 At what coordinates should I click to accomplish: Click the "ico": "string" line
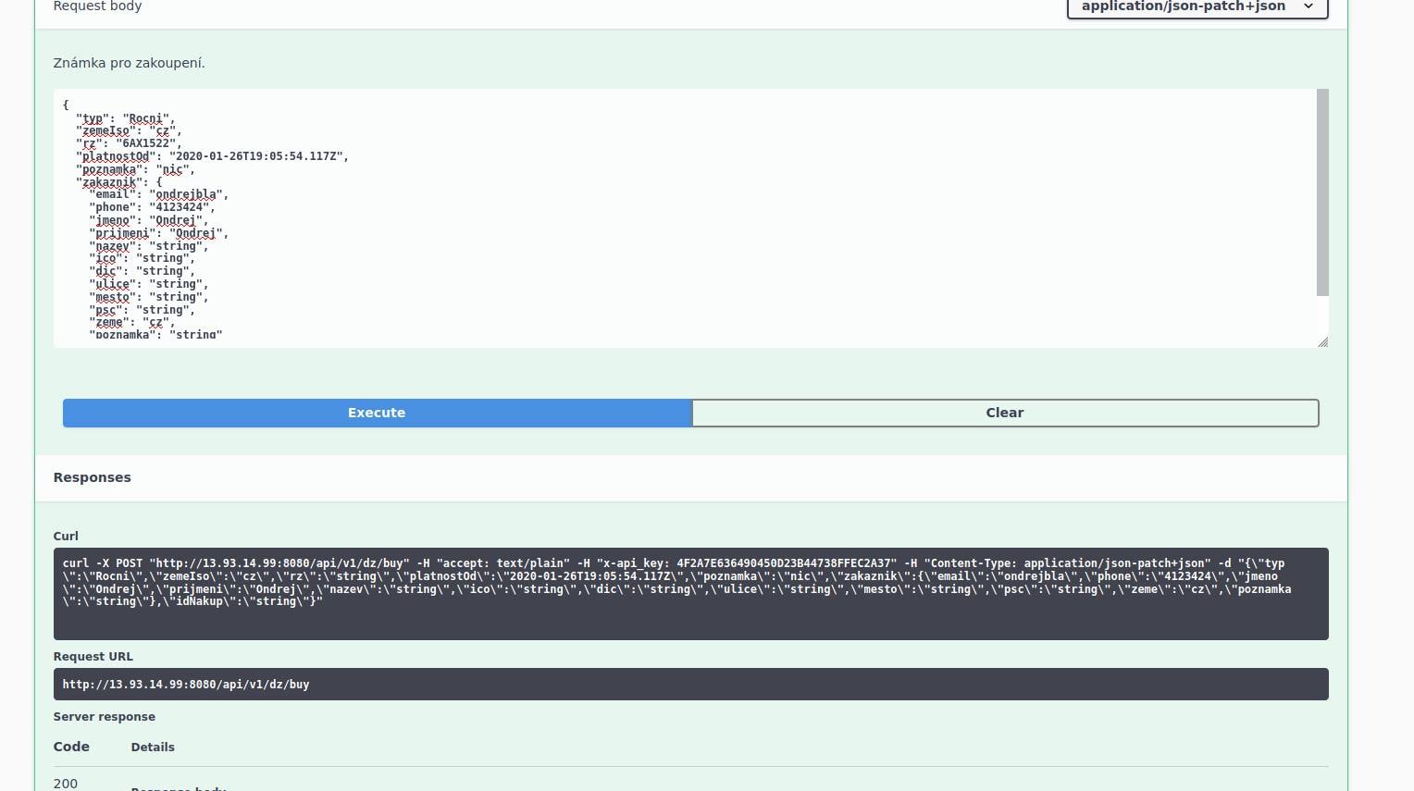tap(142, 258)
